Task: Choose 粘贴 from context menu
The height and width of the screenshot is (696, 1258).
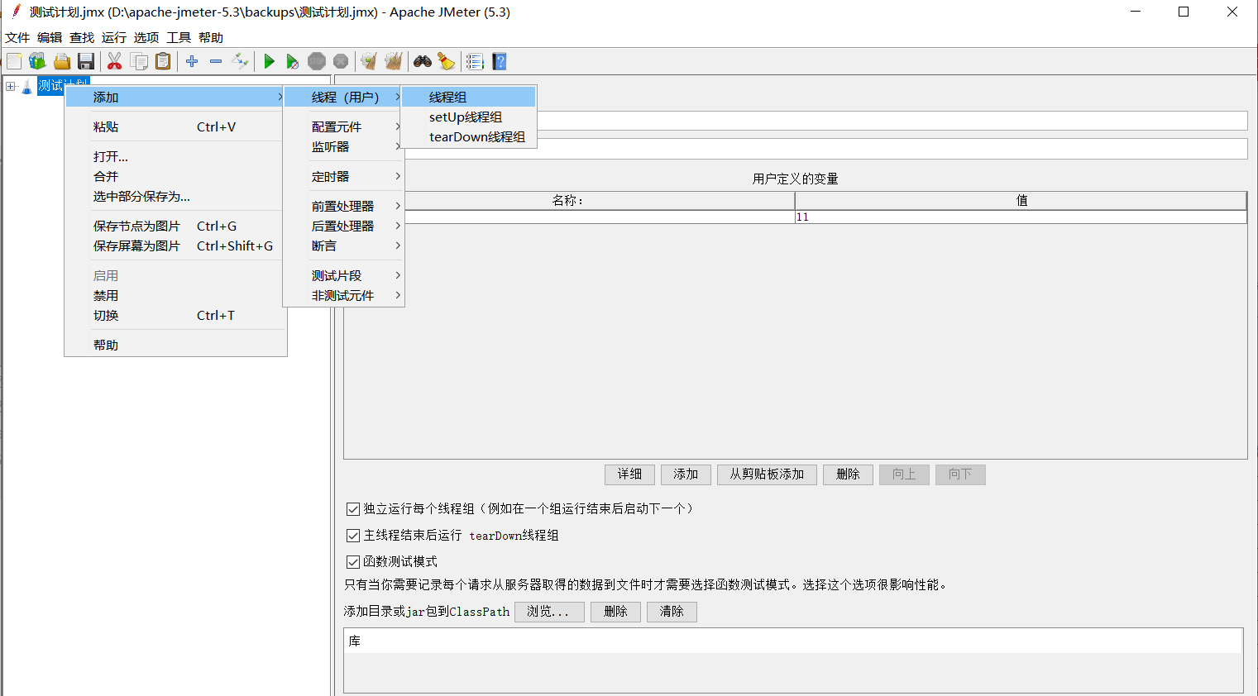Action: (175, 126)
